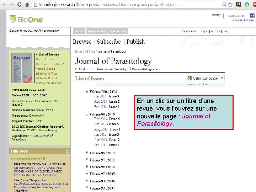Expand Volume 96 : 2010
256x192 pixels.
click(x=87, y=167)
